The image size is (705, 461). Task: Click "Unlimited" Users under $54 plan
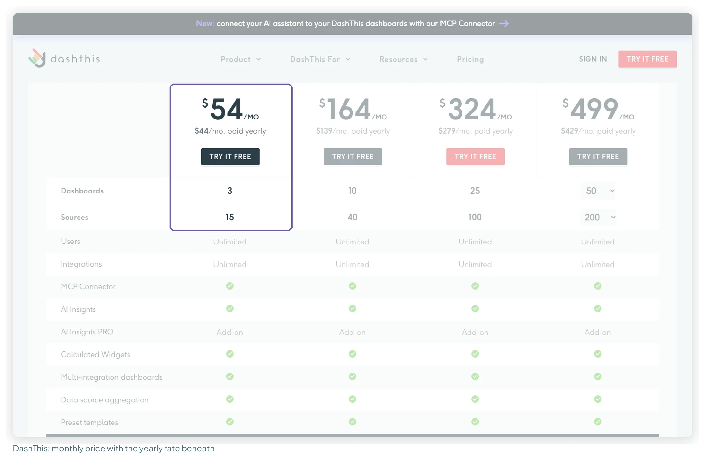tap(230, 242)
